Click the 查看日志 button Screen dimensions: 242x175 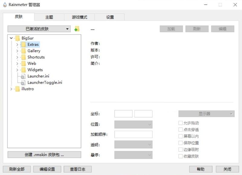point(78,169)
